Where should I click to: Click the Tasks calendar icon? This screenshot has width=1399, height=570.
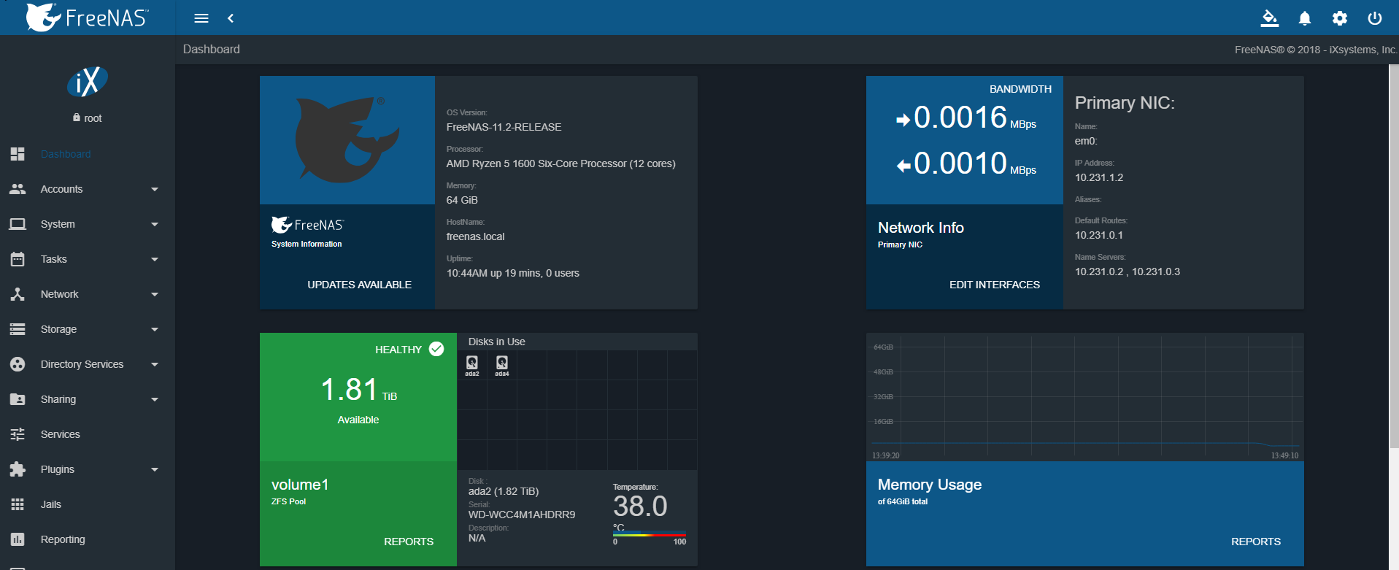18,259
